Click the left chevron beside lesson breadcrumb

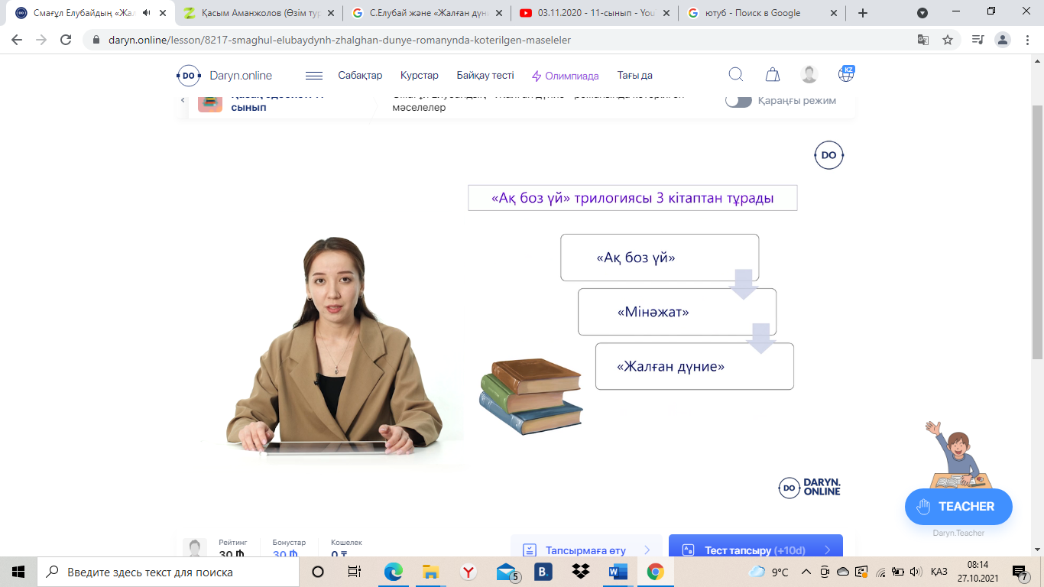tap(183, 100)
